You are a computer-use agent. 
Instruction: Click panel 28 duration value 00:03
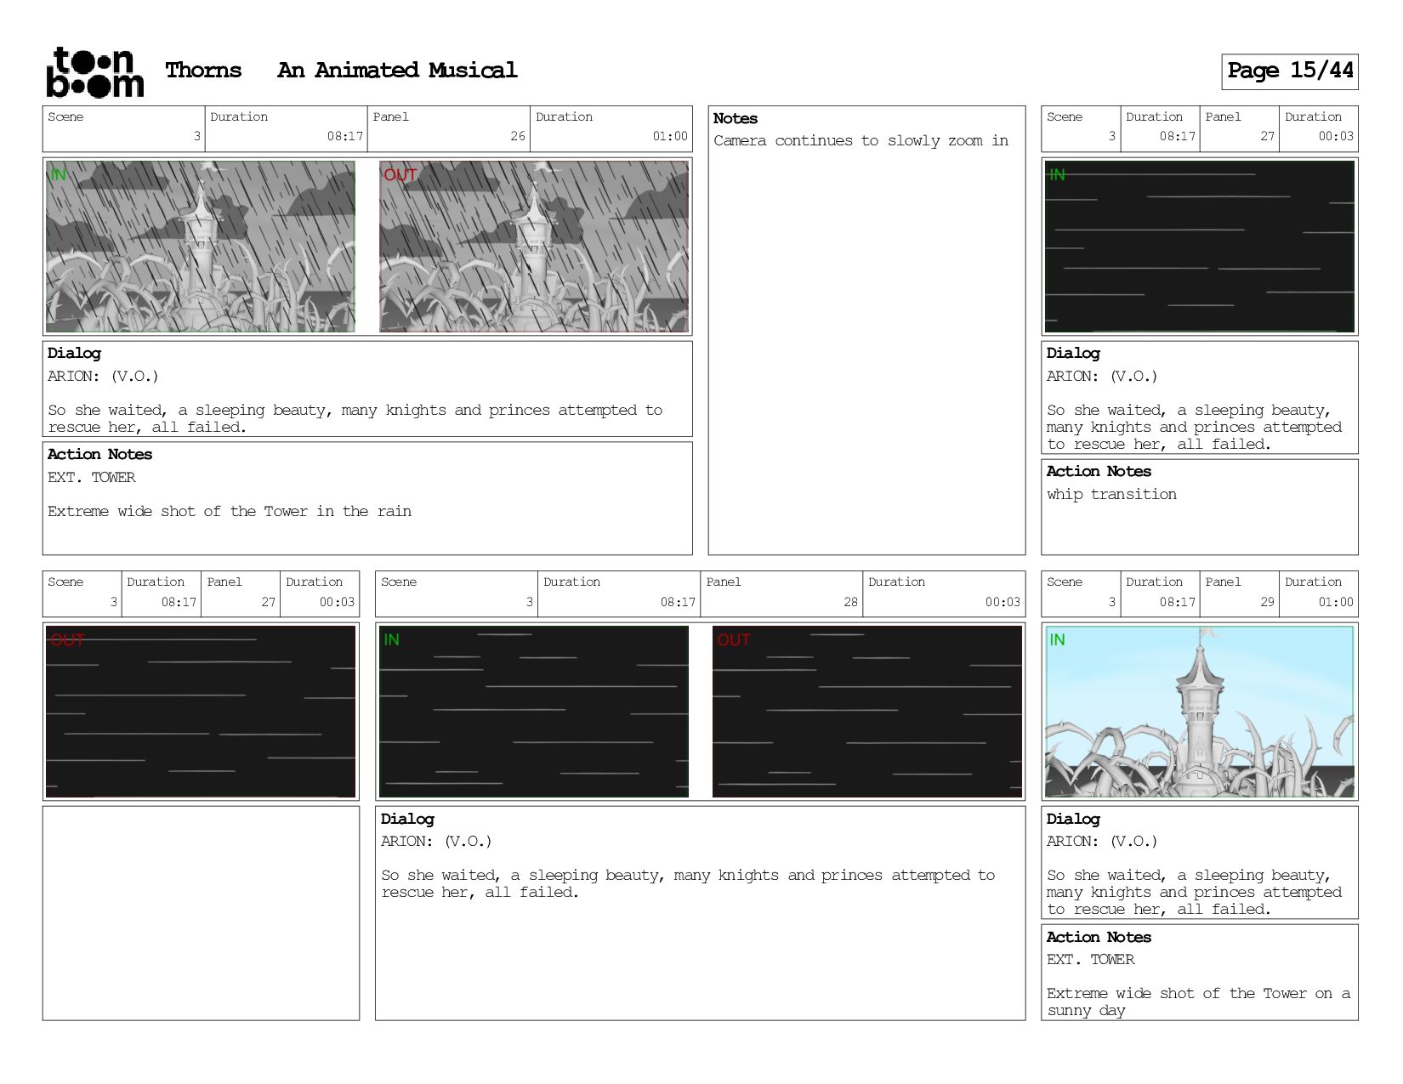point(1003,602)
